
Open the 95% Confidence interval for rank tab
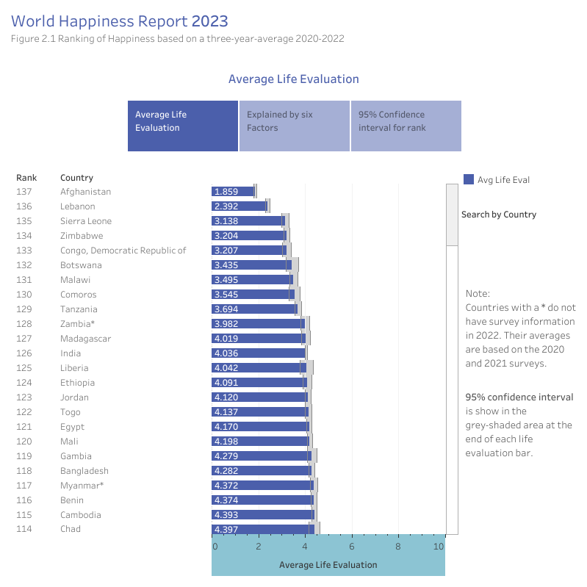pyautogui.click(x=406, y=126)
